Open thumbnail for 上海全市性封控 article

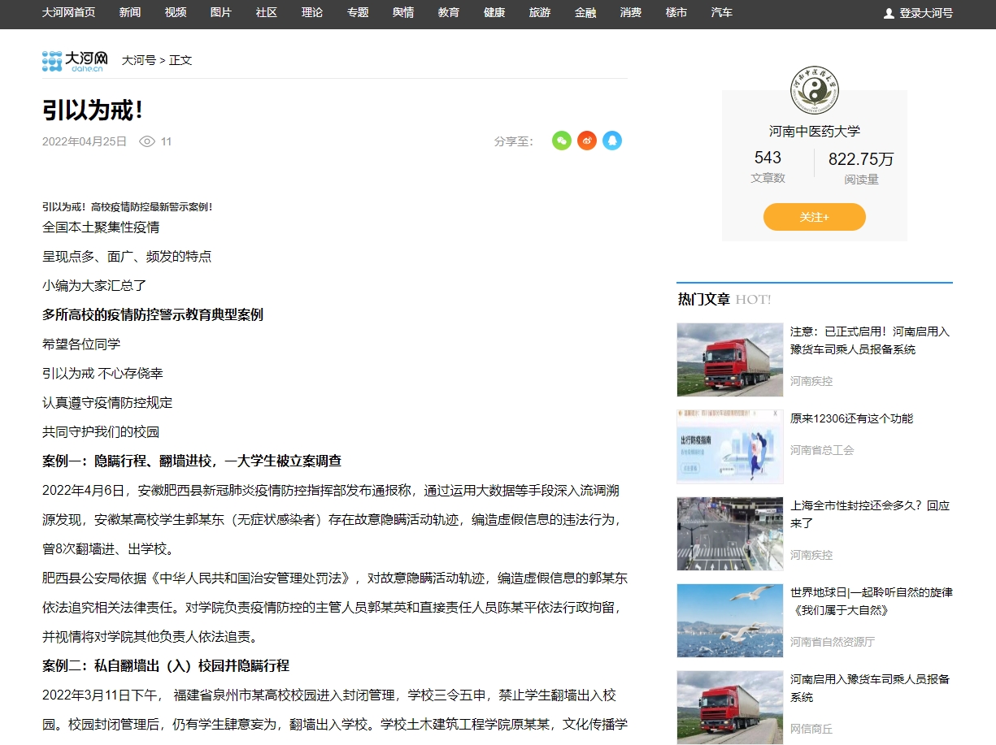pos(729,534)
